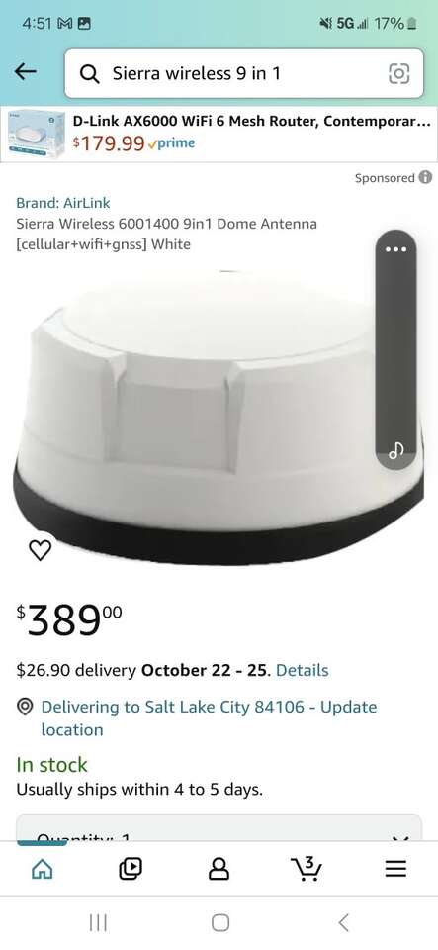Tap the music note icon on overlay
This screenshot has height=950, width=438.
pos(395,449)
